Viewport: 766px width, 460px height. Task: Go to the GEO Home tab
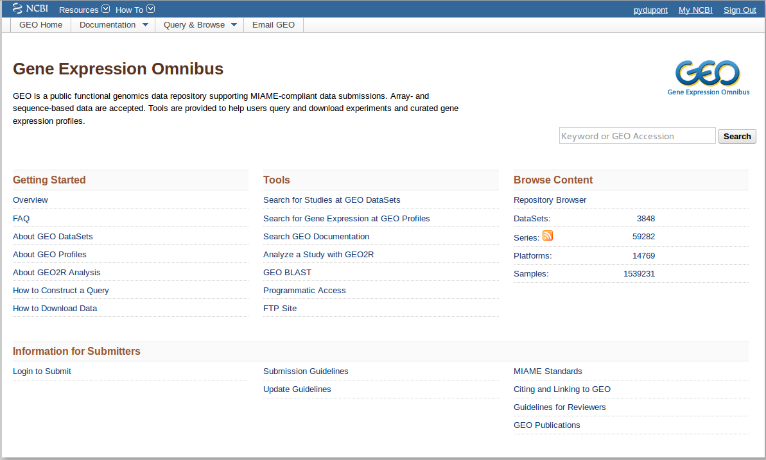[41, 25]
